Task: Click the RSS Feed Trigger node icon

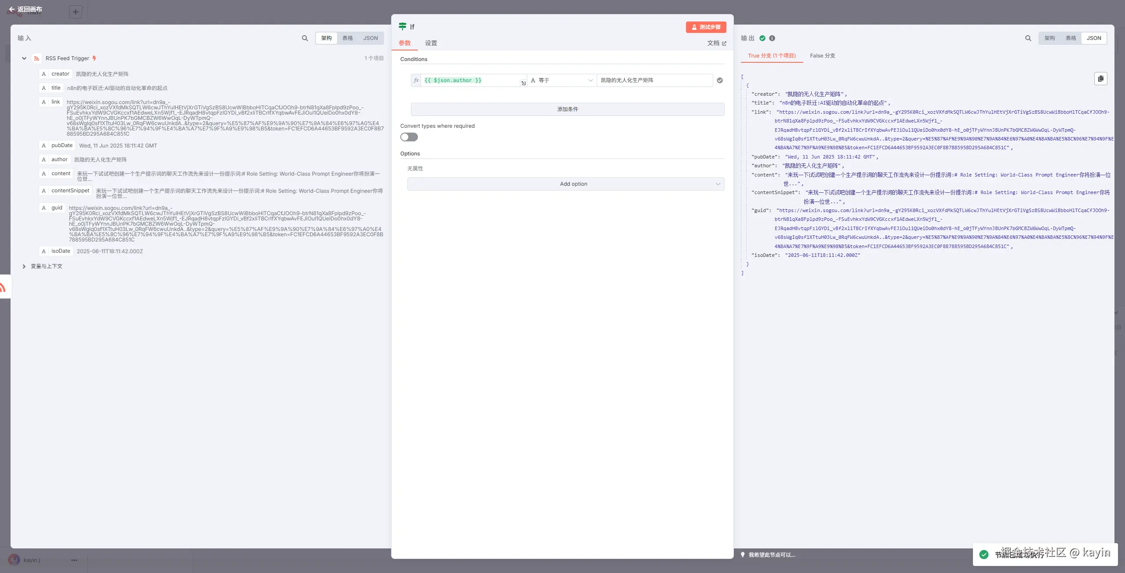Action: tap(36, 58)
